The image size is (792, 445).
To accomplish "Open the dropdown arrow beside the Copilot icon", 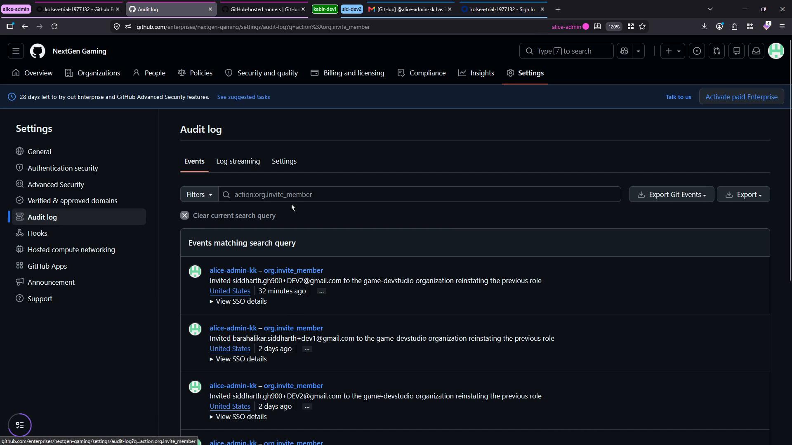I will (x=638, y=51).
